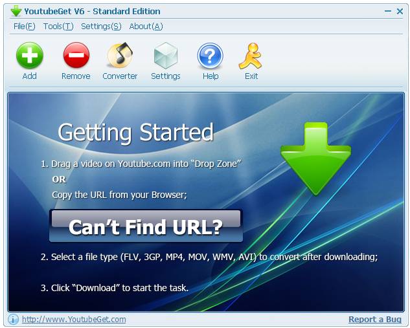The height and width of the screenshot is (328, 410).
Task: Open the About(A) menu
Action: pos(146,27)
